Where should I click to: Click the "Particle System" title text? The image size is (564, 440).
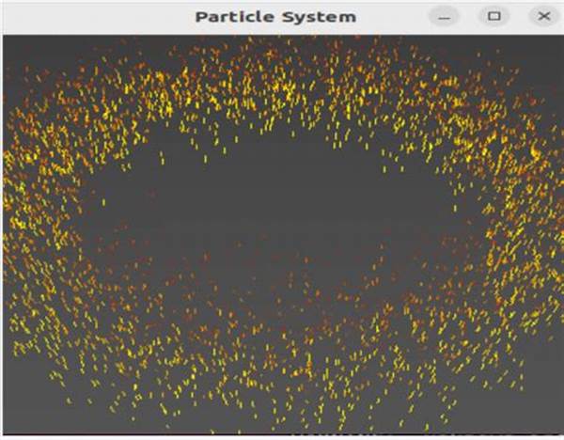[275, 17]
